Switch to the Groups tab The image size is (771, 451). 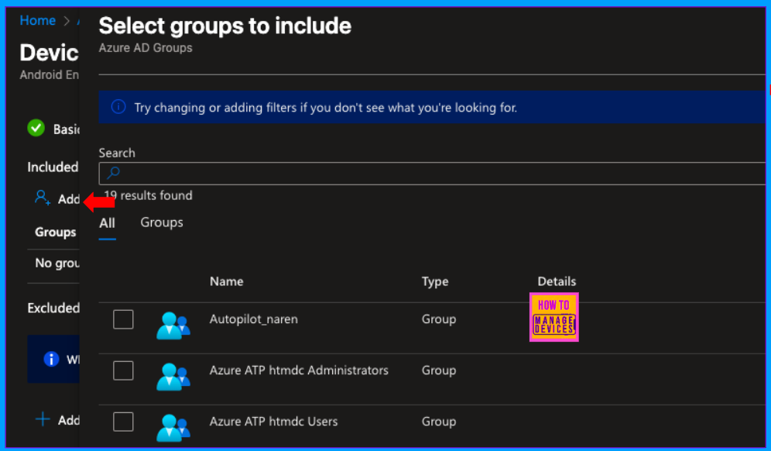162,222
